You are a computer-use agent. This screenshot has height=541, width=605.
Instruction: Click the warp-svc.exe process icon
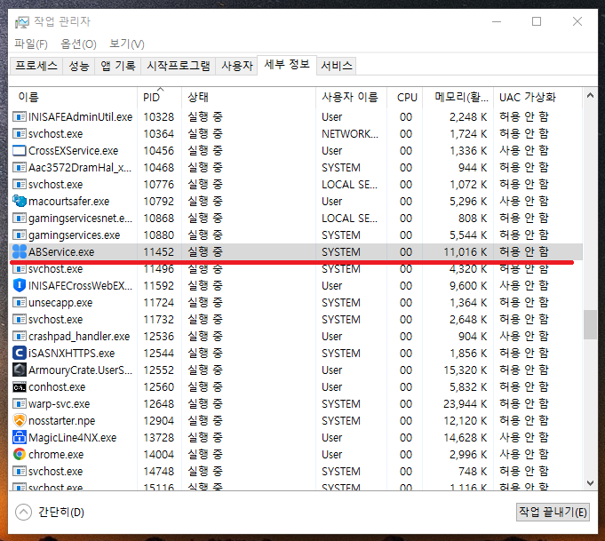click(20, 403)
